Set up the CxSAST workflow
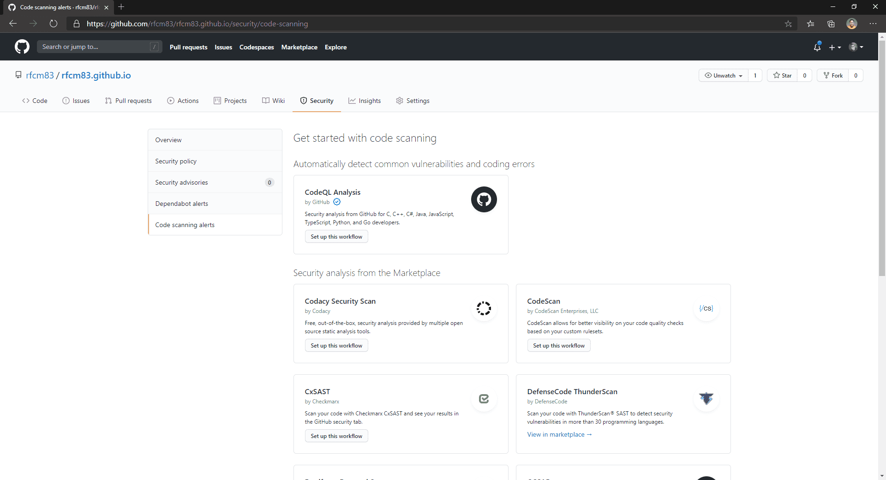 click(x=336, y=436)
